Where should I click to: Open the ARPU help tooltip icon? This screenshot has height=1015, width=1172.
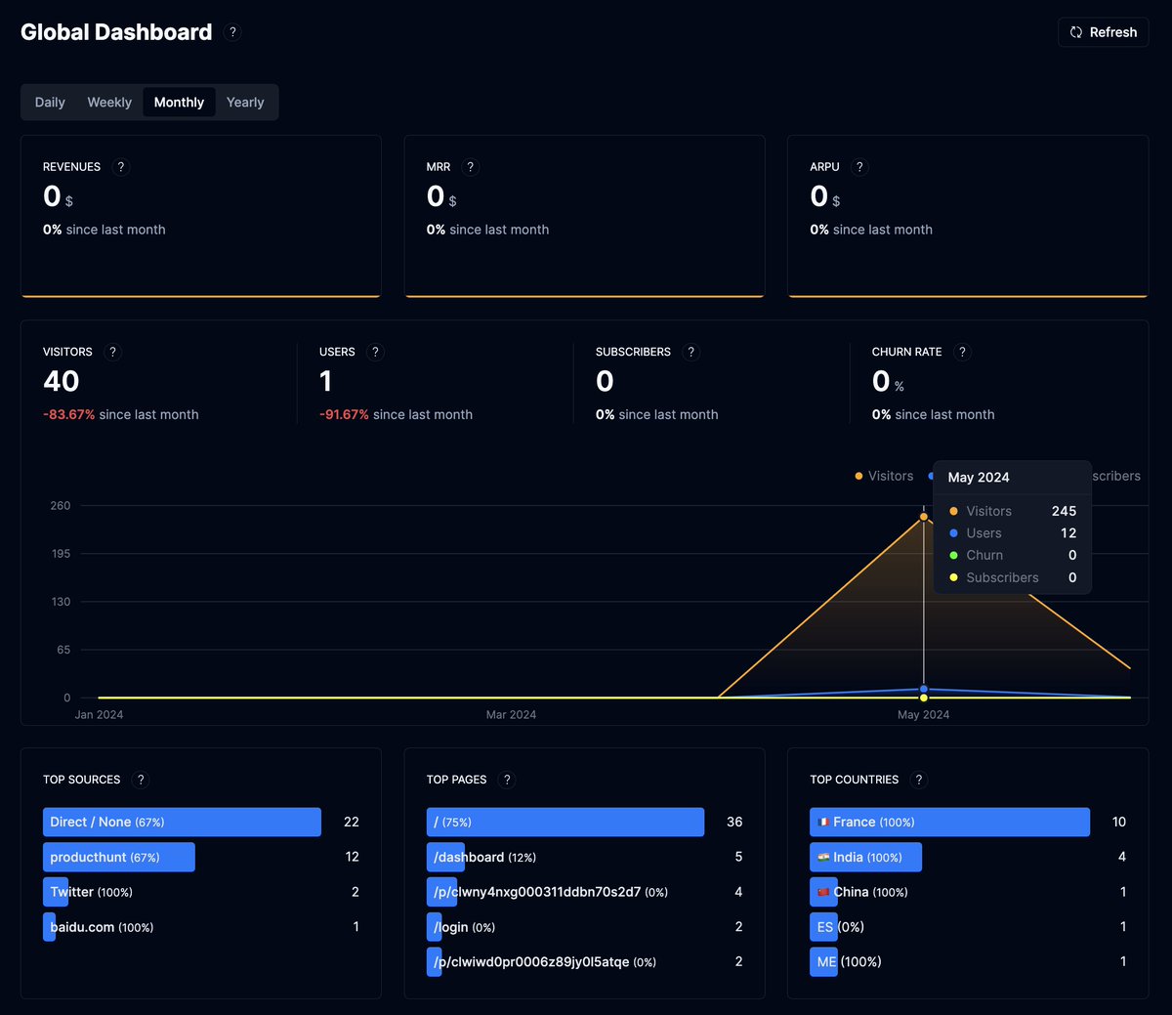pos(859,167)
